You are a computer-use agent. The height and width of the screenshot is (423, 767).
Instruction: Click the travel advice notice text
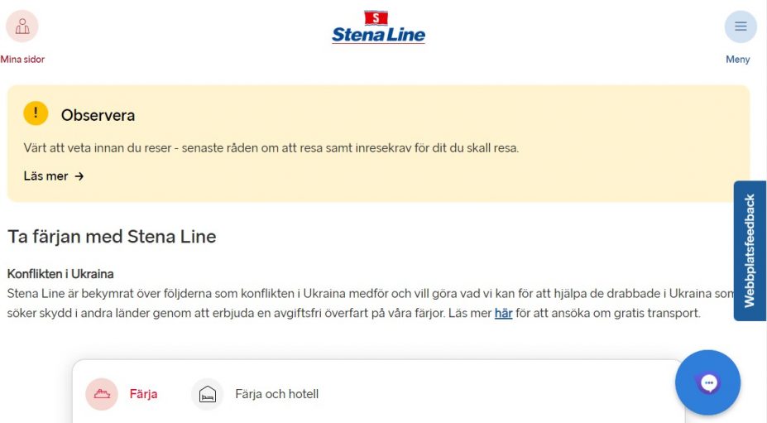(x=271, y=148)
